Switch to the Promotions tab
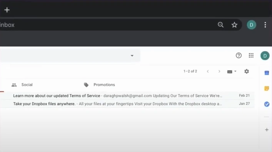The height and width of the screenshot is (152, 272). click(x=99, y=85)
